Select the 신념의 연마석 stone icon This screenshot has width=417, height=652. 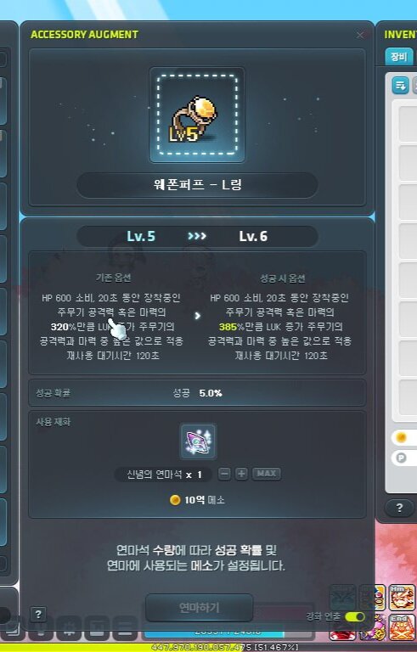198,441
